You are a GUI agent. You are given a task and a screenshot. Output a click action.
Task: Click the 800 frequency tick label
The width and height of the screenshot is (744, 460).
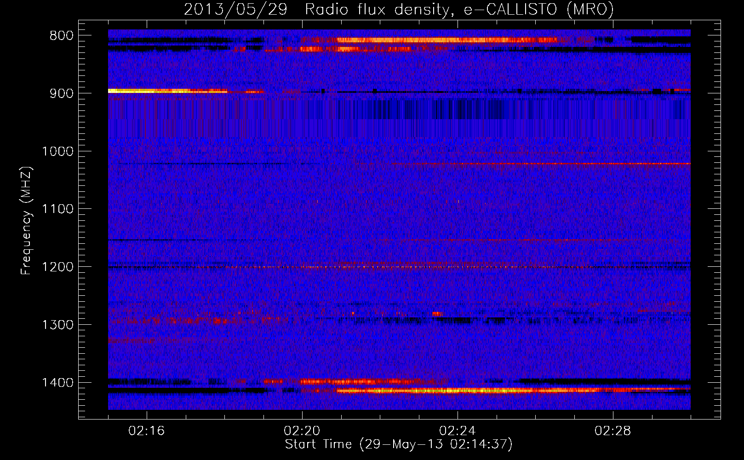click(62, 36)
